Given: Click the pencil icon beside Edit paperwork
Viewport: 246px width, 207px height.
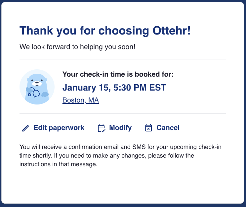Looking at the screenshot, I should (x=25, y=128).
